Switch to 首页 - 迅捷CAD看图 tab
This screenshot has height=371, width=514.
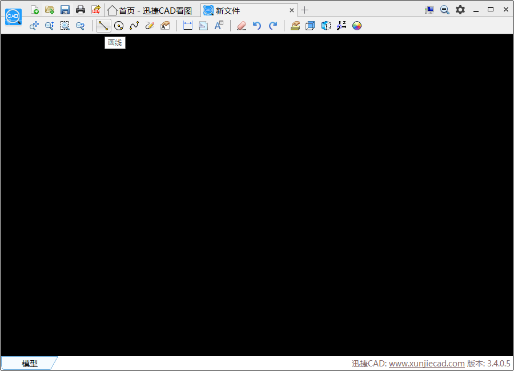pos(150,10)
